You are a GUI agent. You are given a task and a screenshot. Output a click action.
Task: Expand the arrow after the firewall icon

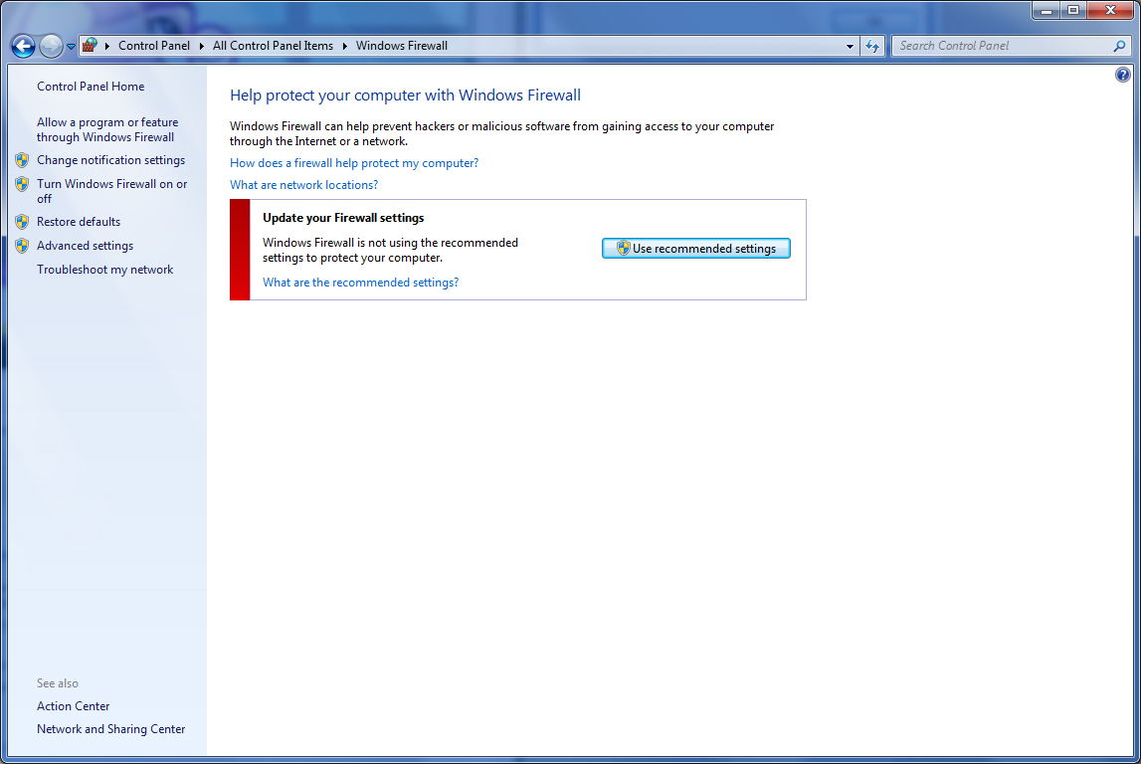107,46
